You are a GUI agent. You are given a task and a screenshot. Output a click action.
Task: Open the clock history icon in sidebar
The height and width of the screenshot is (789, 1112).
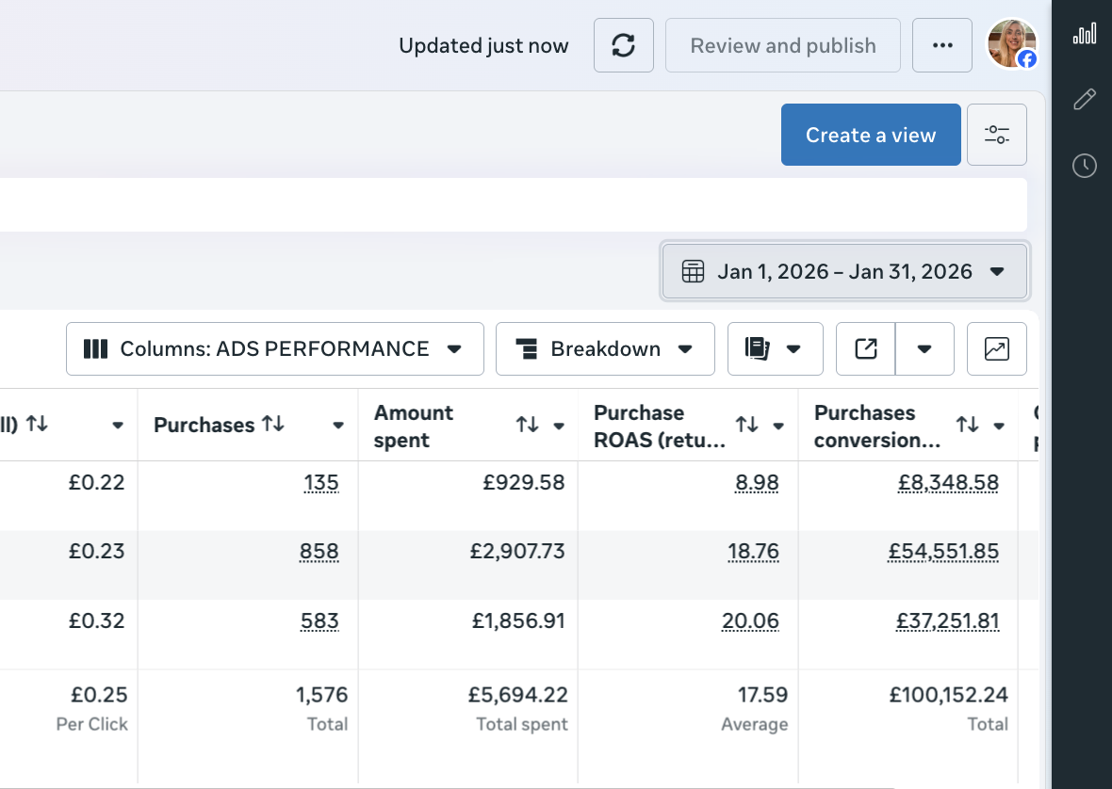click(x=1085, y=167)
